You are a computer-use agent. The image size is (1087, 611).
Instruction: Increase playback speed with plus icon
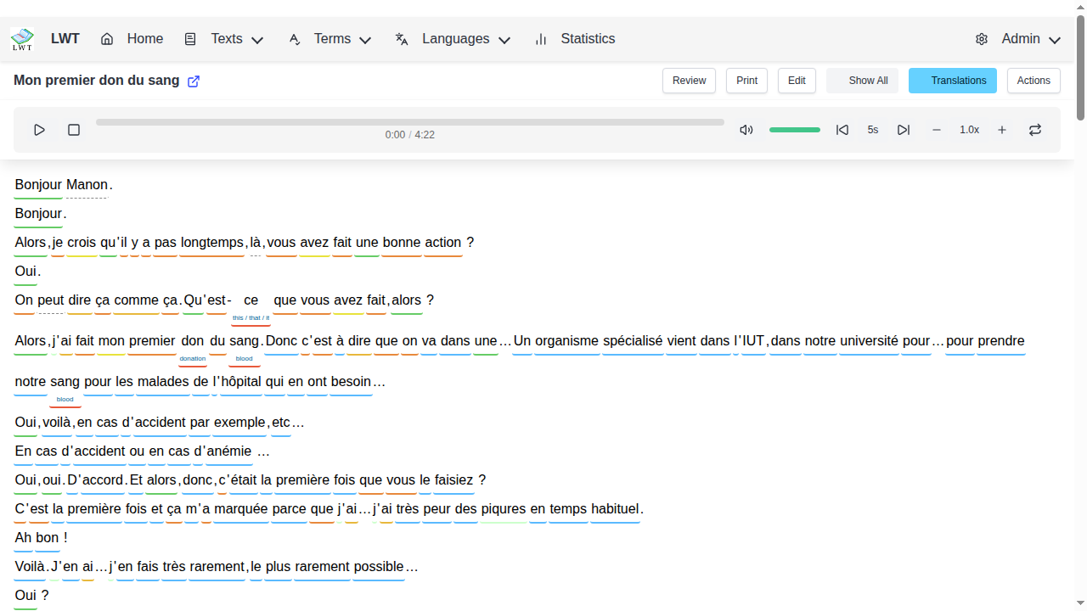coord(1002,130)
